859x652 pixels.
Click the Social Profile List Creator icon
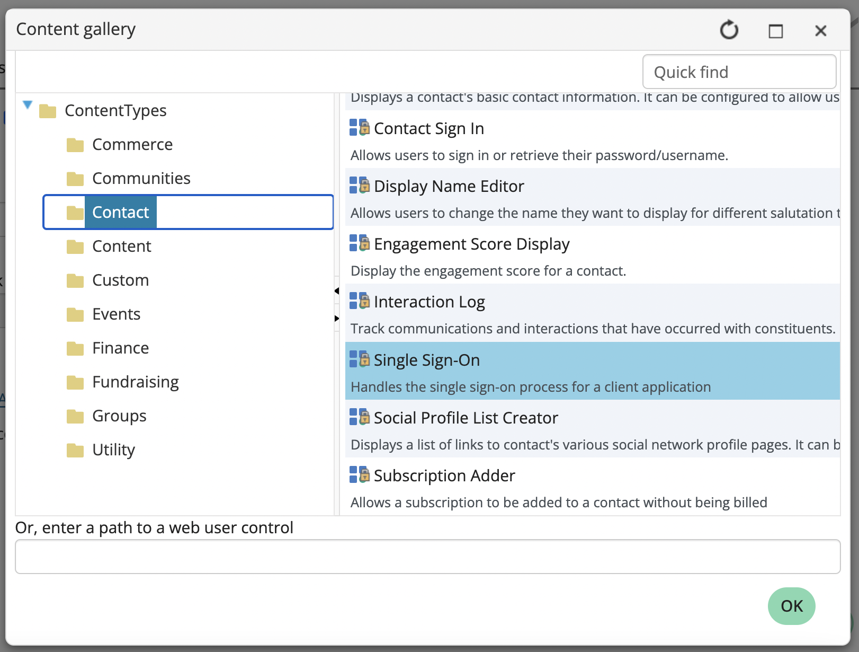pos(358,418)
